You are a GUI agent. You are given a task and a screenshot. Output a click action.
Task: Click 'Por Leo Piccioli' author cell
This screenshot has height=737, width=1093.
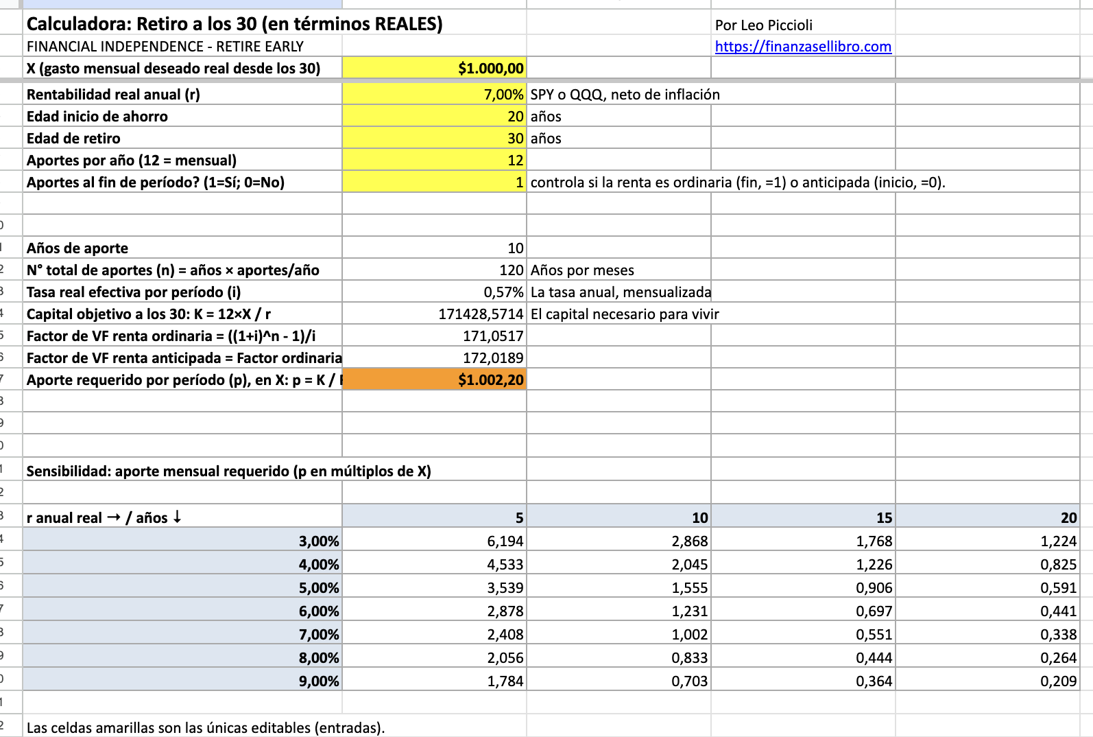pos(763,25)
